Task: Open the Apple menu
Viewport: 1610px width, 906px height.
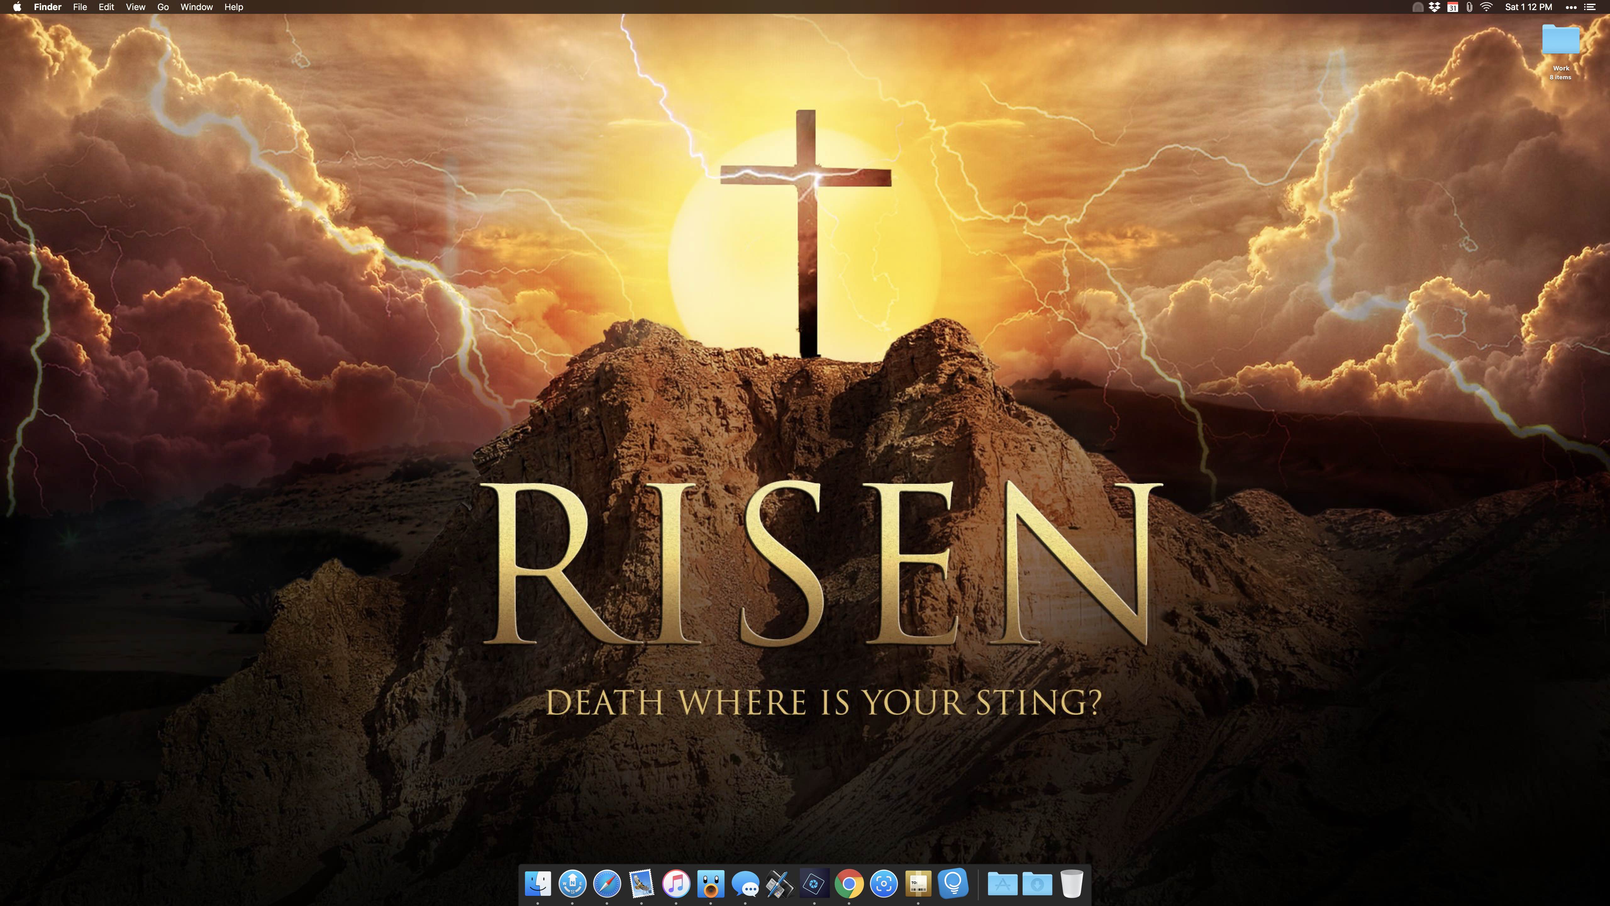Action: (17, 7)
